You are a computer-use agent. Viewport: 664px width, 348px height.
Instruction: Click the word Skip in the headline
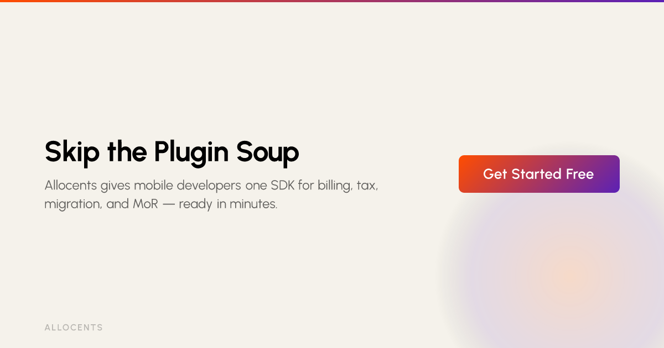pyautogui.click(x=69, y=152)
